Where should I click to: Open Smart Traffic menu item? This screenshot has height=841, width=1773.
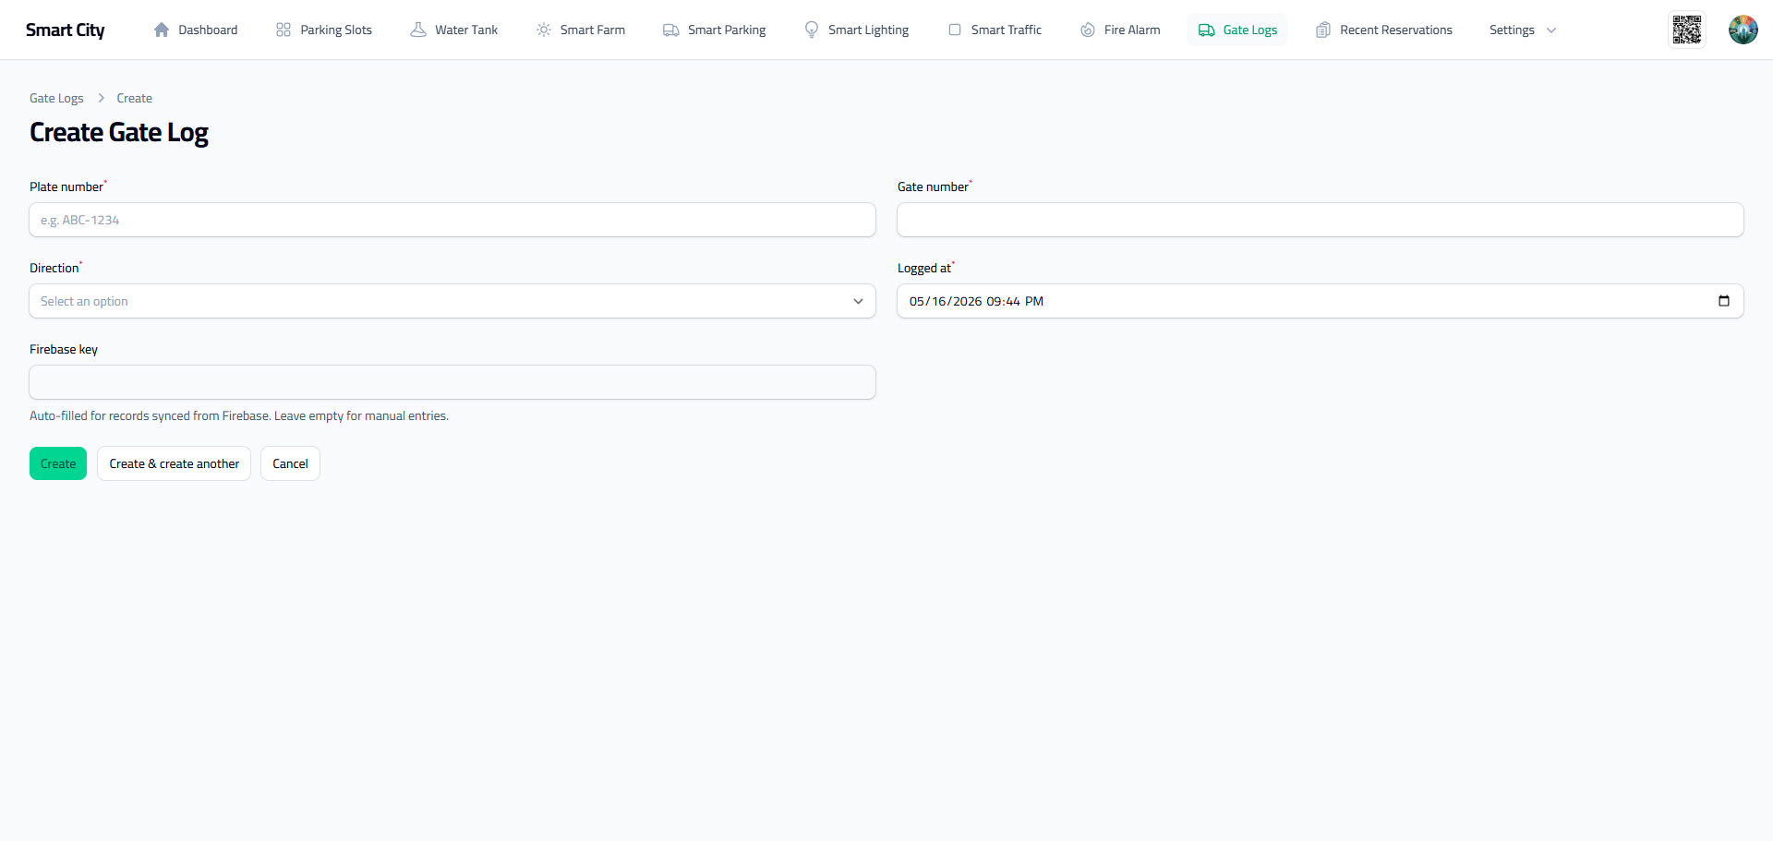click(x=995, y=30)
